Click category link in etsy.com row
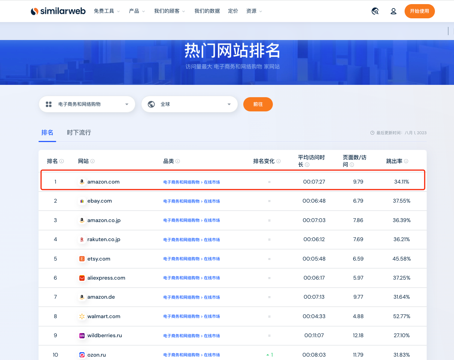The height and width of the screenshot is (360, 454). coord(192,259)
